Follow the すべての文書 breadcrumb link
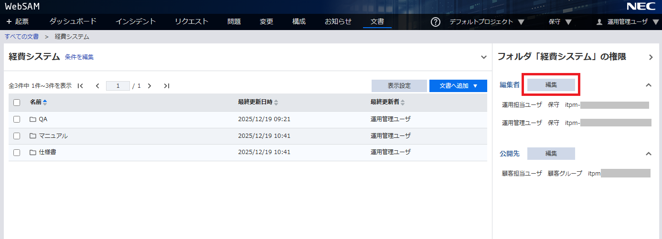The width and height of the screenshot is (662, 239). pos(21,37)
